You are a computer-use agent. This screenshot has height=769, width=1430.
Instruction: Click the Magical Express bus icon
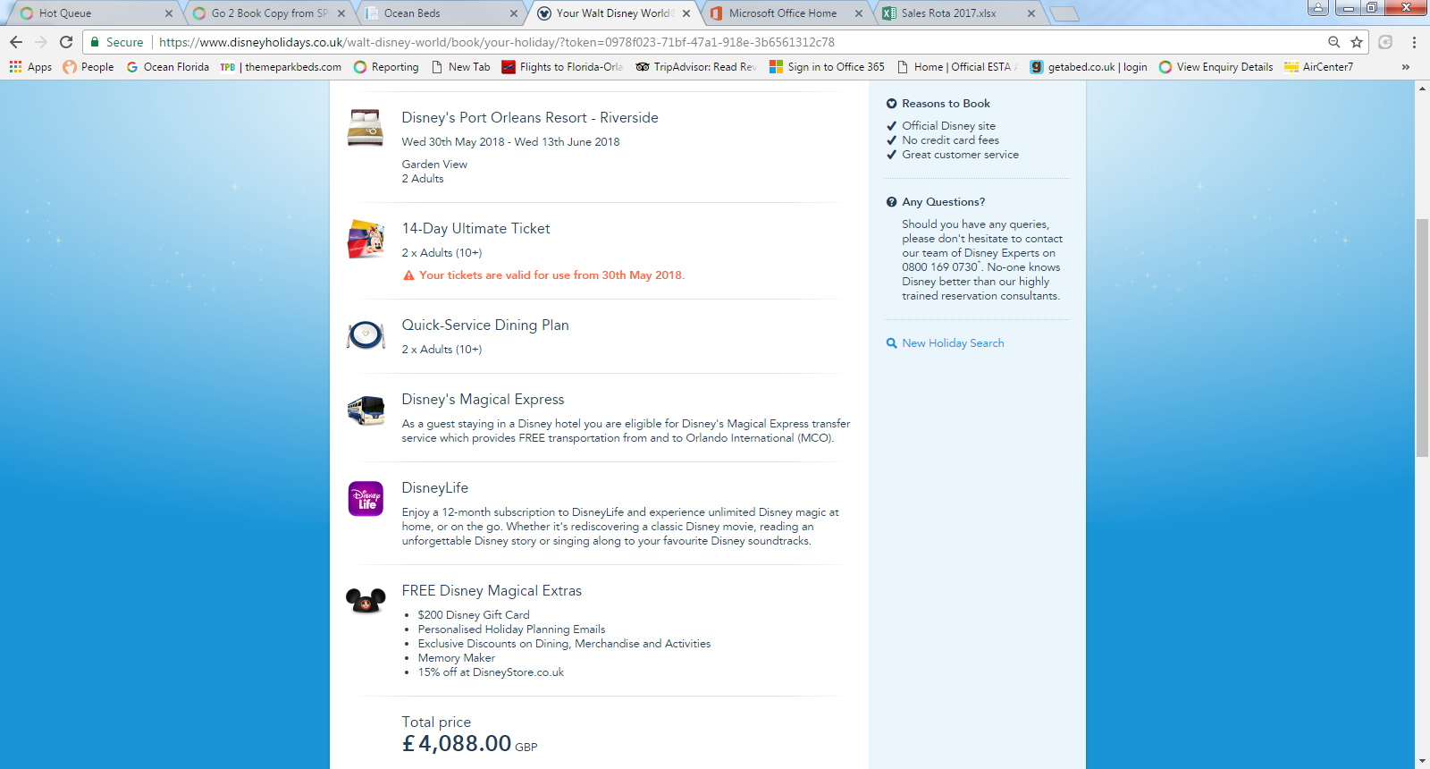coord(366,410)
